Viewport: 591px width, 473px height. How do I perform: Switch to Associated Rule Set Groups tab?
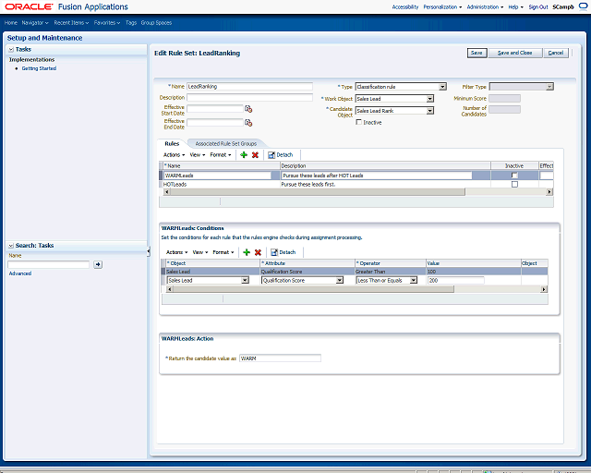coord(225,144)
